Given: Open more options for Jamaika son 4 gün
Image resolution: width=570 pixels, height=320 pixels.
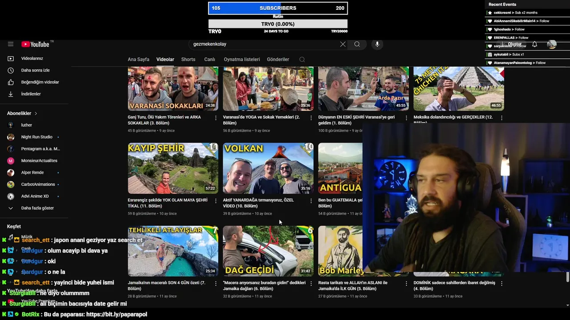Looking at the screenshot, I should tap(216, 284).
